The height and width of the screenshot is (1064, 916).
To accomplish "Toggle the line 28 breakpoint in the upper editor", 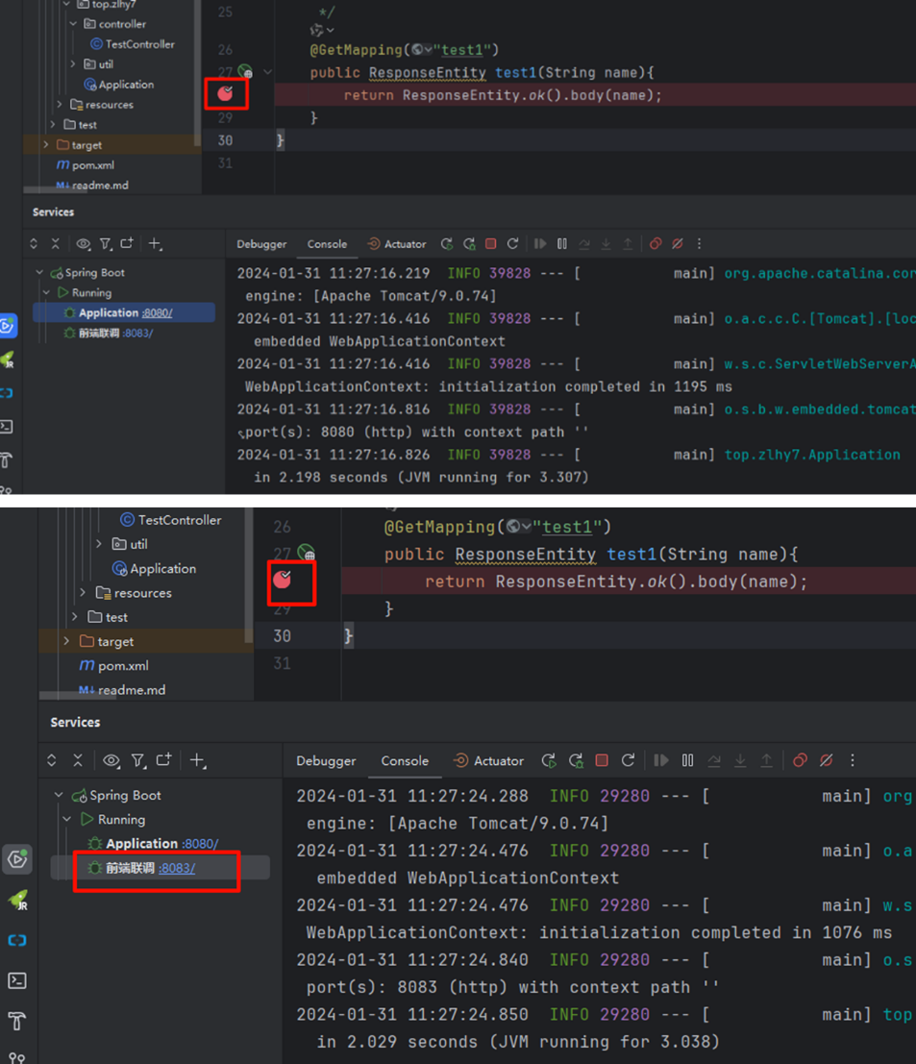I will (x=225, y=93).
